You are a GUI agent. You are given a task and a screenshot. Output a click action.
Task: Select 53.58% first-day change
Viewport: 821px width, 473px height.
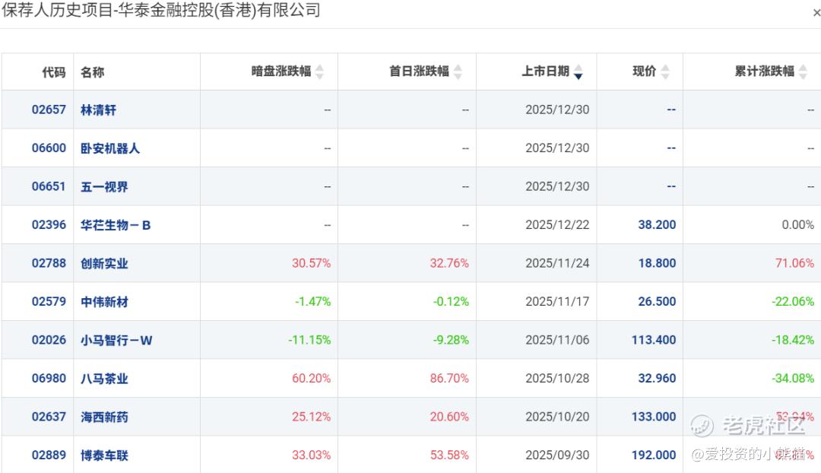tap(449, 455)
